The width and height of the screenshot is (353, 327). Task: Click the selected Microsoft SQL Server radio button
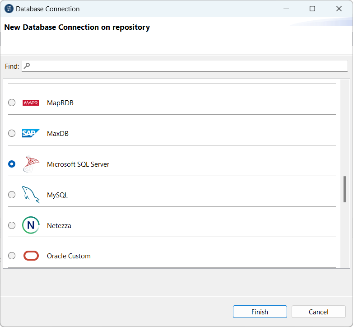coord(12,164)
